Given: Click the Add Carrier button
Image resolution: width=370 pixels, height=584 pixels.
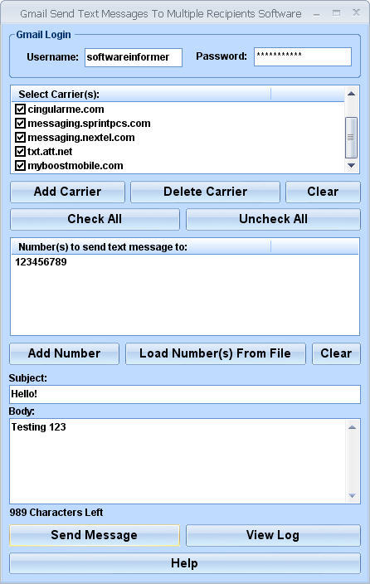Looking at the screenshot, I should 67,192.
